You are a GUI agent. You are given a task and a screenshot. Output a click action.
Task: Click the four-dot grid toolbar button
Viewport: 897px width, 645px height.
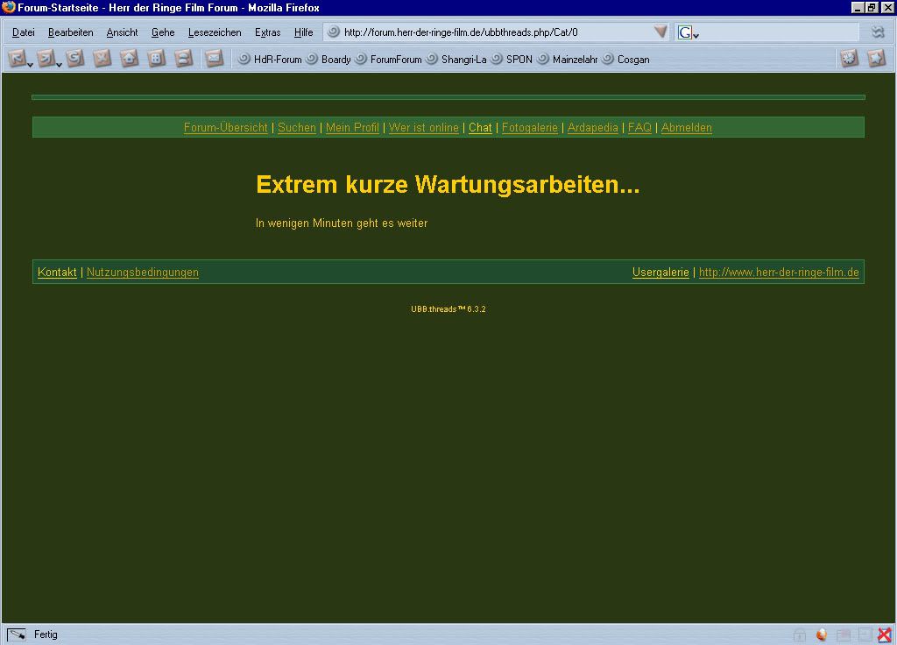(156, 59)
